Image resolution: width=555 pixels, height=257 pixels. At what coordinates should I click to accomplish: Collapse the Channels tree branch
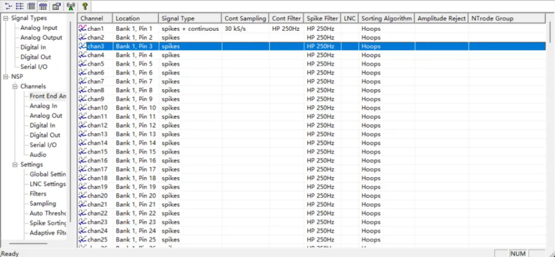click(x=15, y=87)
